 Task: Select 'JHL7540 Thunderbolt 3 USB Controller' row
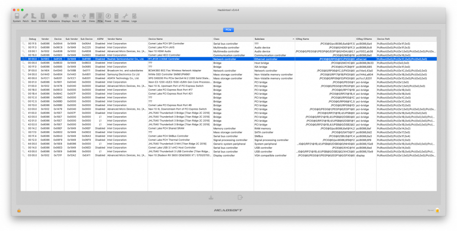[228, 151]
